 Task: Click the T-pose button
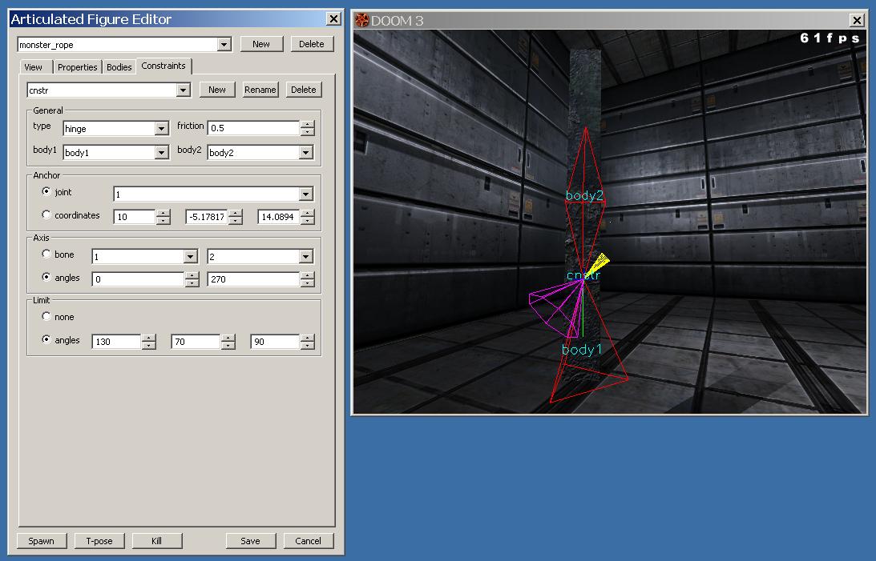click(x=99, y=541)
